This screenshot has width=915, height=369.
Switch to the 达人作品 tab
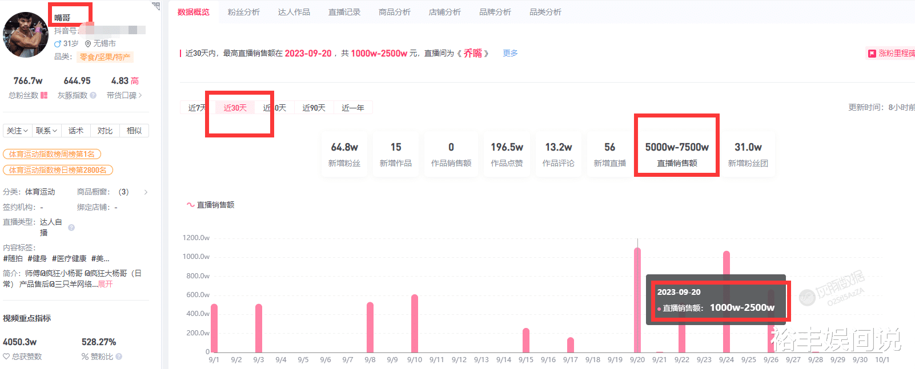coord(294,12)
